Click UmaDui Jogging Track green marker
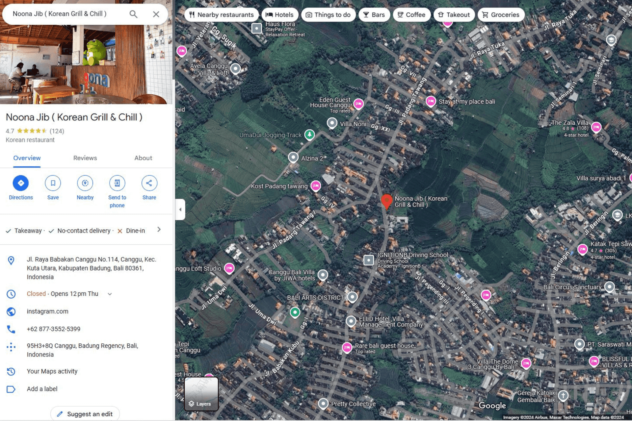This screenshot has width=632, height=421. tap(309, 135)
